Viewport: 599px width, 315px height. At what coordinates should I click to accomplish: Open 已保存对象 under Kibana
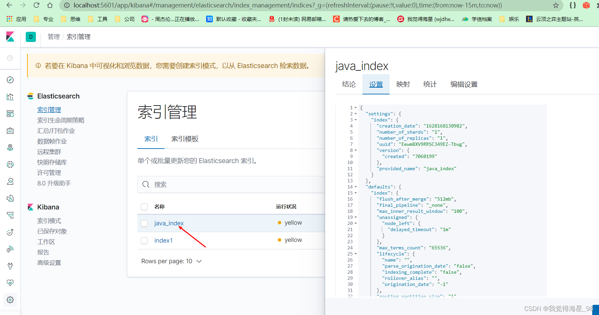[52, 231]
